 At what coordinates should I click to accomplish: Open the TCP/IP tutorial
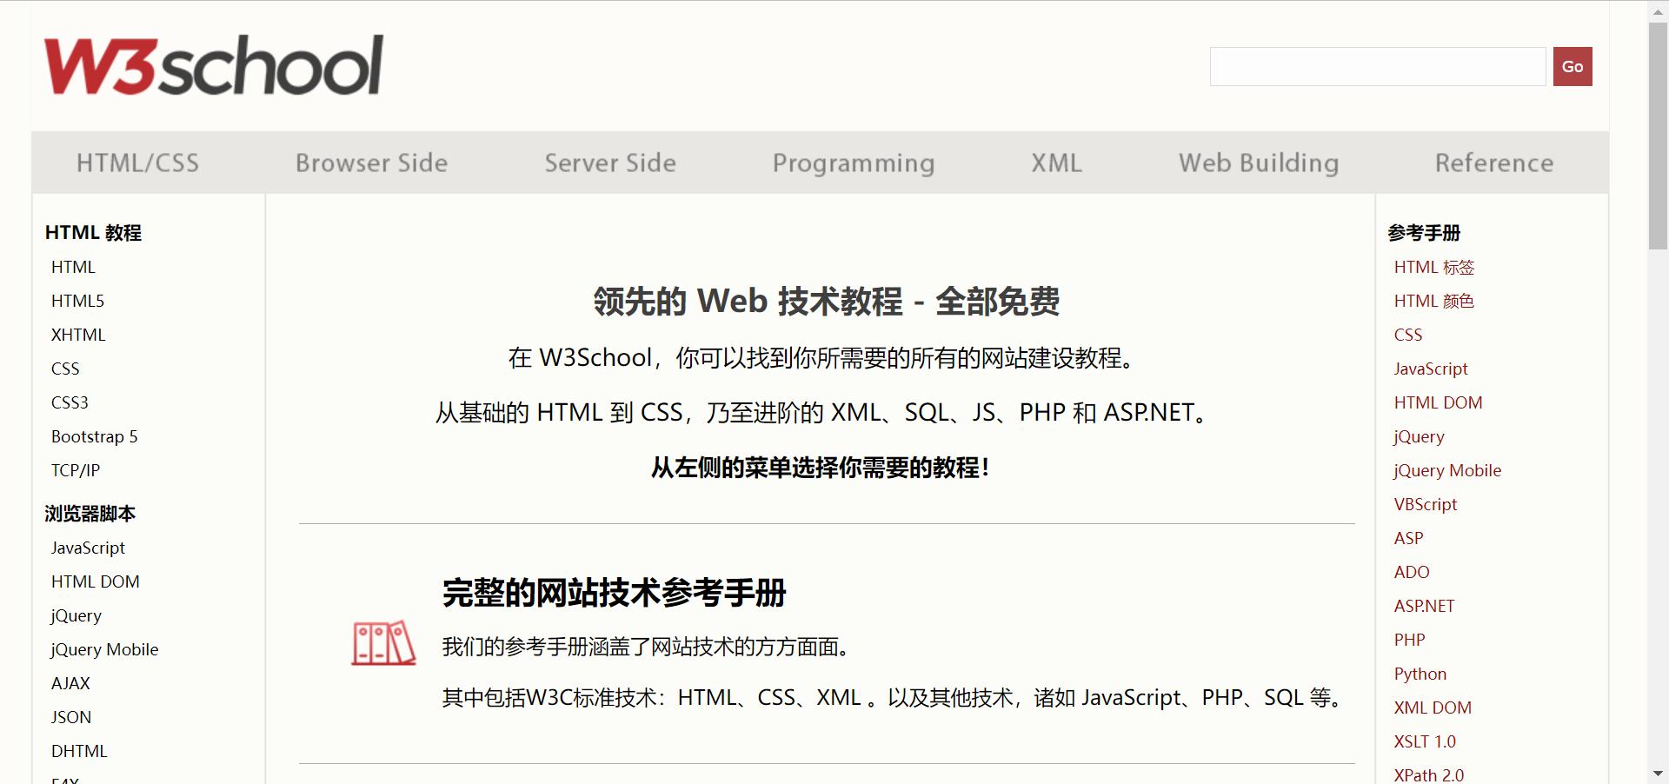pyautogui.click(x=76, y=470)
